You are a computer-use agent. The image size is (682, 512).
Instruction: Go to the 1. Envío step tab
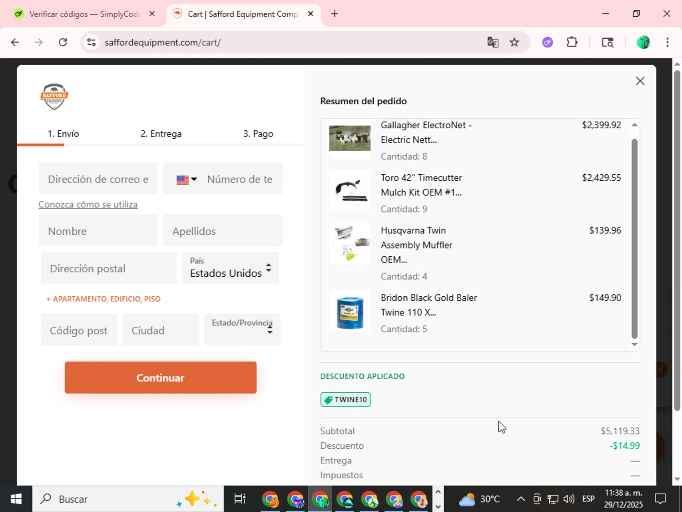click(63, 134)
